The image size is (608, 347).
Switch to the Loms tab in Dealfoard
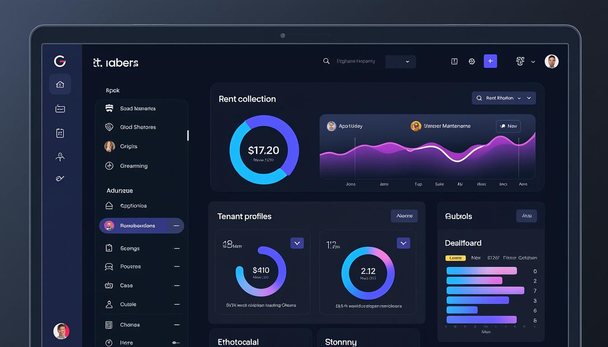tap(456, 258)
